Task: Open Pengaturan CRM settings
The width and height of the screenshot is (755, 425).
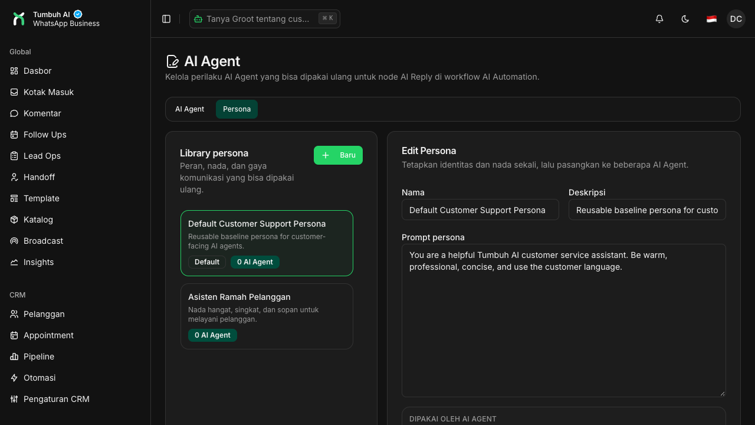Action: [75, 399]
